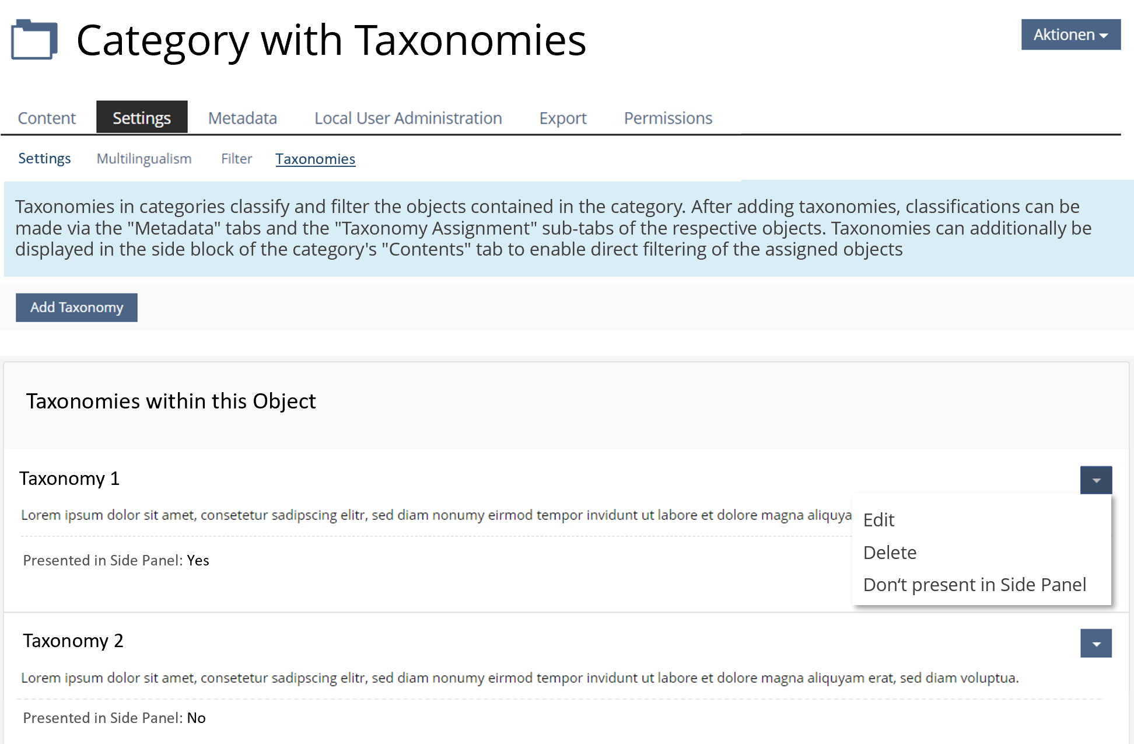Open the Settings sub-tab

[44, 159]
